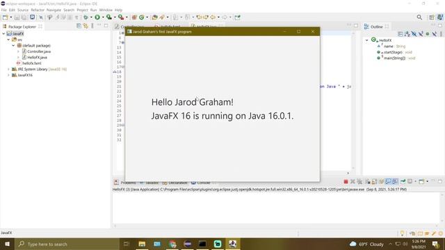Image resolution: width=445 pixels, height=250 pixels.
Task: Open the New Console View dropdown
Action: 427,181
